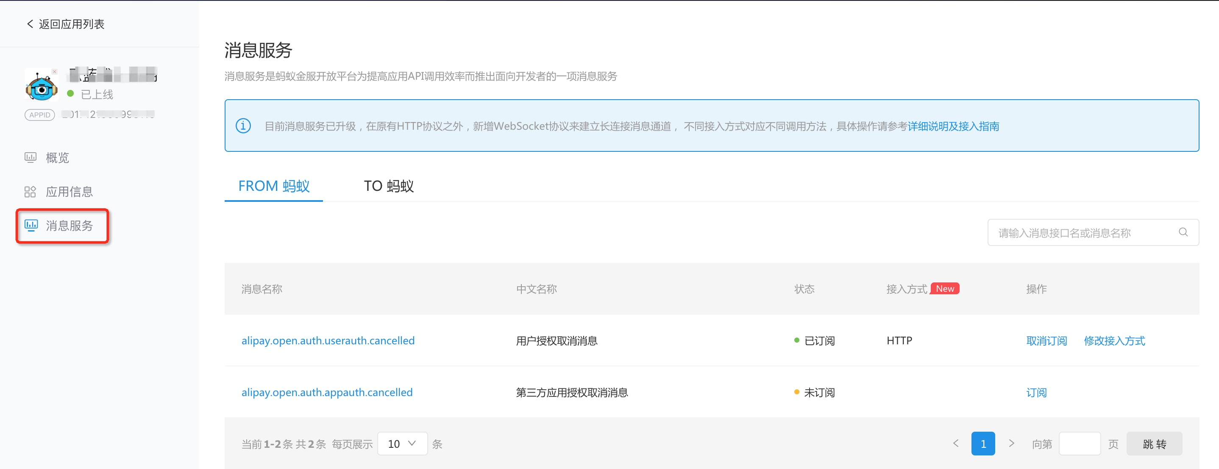
Task: Click the 用户授权取消消息 cell
Action: point(557,341)
